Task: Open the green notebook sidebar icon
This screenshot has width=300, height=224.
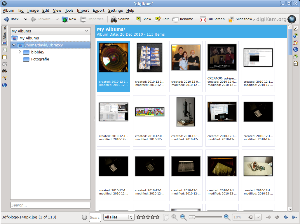Action: (4, 50)
